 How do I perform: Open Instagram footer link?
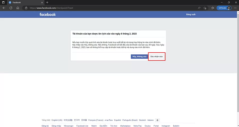[x=166, y=126]
